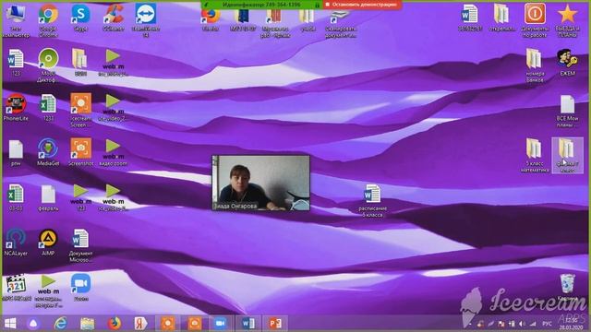Select the 5 класс математика folder
Viewport: 591px width, 332px height.
535,156
